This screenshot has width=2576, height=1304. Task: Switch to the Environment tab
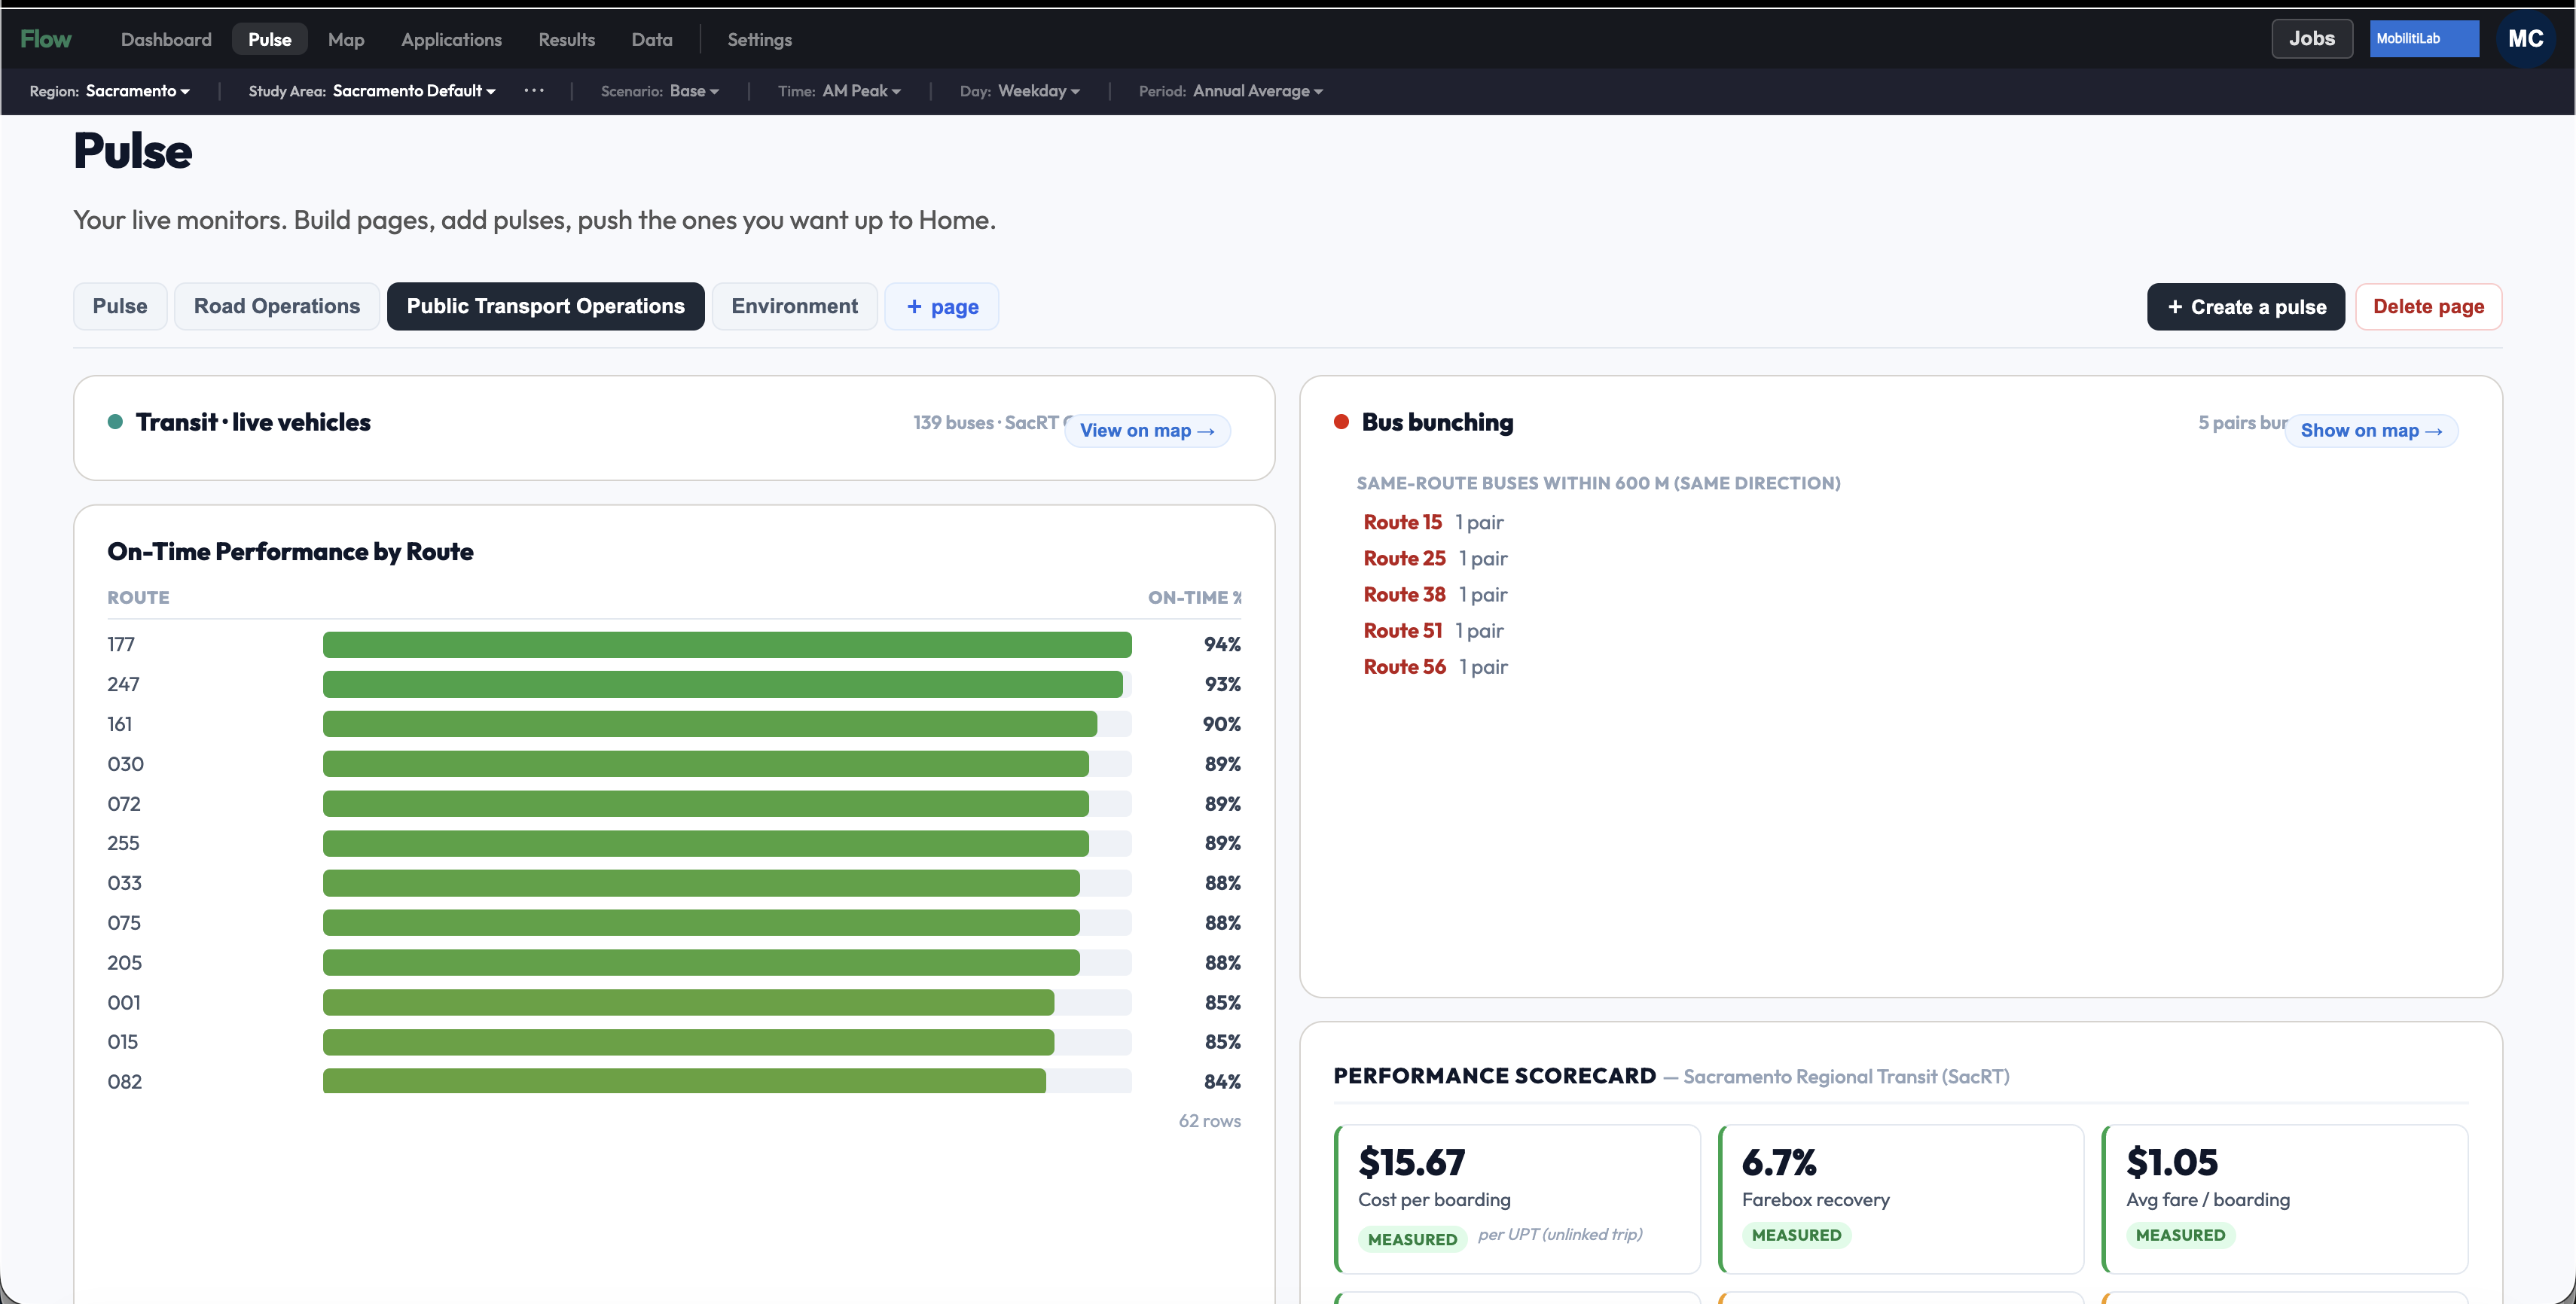click(x=795, y=306)
